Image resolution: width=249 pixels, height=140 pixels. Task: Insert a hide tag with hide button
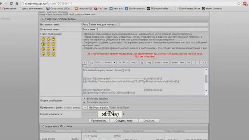(182, 63)
